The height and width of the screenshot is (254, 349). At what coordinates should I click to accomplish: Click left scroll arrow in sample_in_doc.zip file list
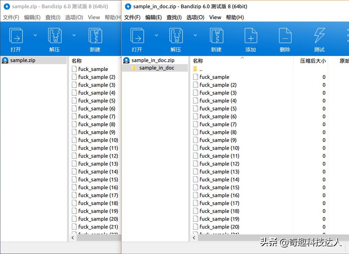point(194,238)
